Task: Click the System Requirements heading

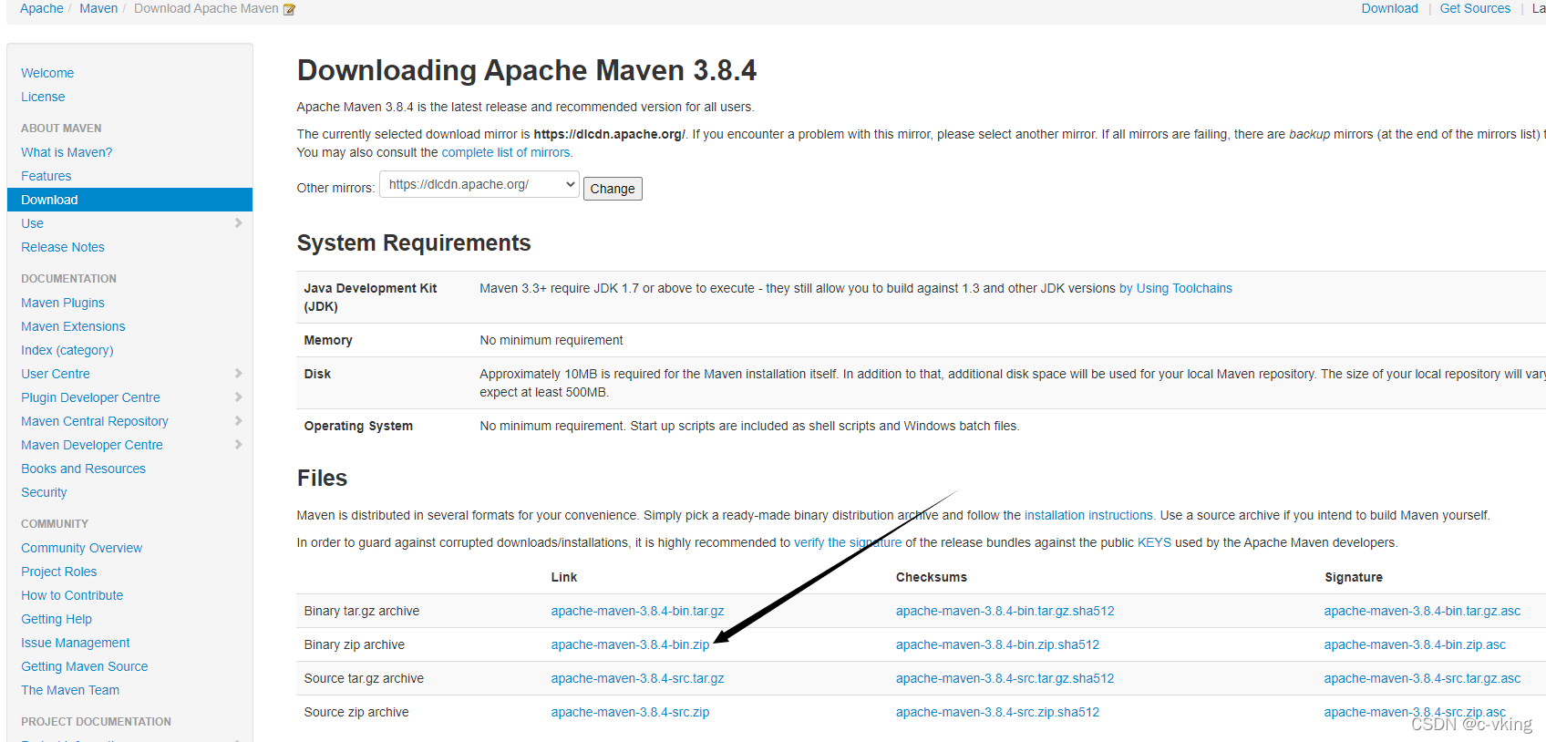Action: (414, 243)
